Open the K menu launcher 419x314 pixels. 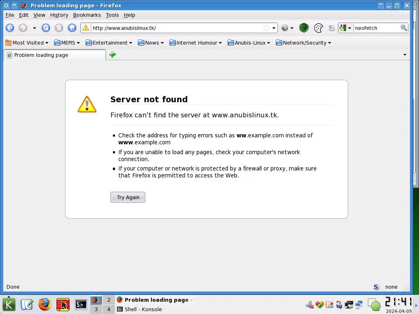[9, 305]
